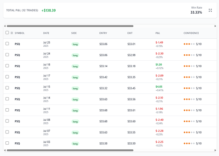Viewport: 219px width, 156px height.
Task: Click the Exit column header
Action: pos(130,33)
